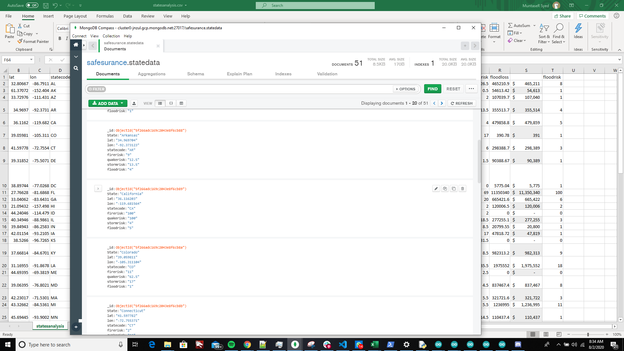Open the Schema tab
Viewport: 624px width, 351px height.
click(195, 74)
